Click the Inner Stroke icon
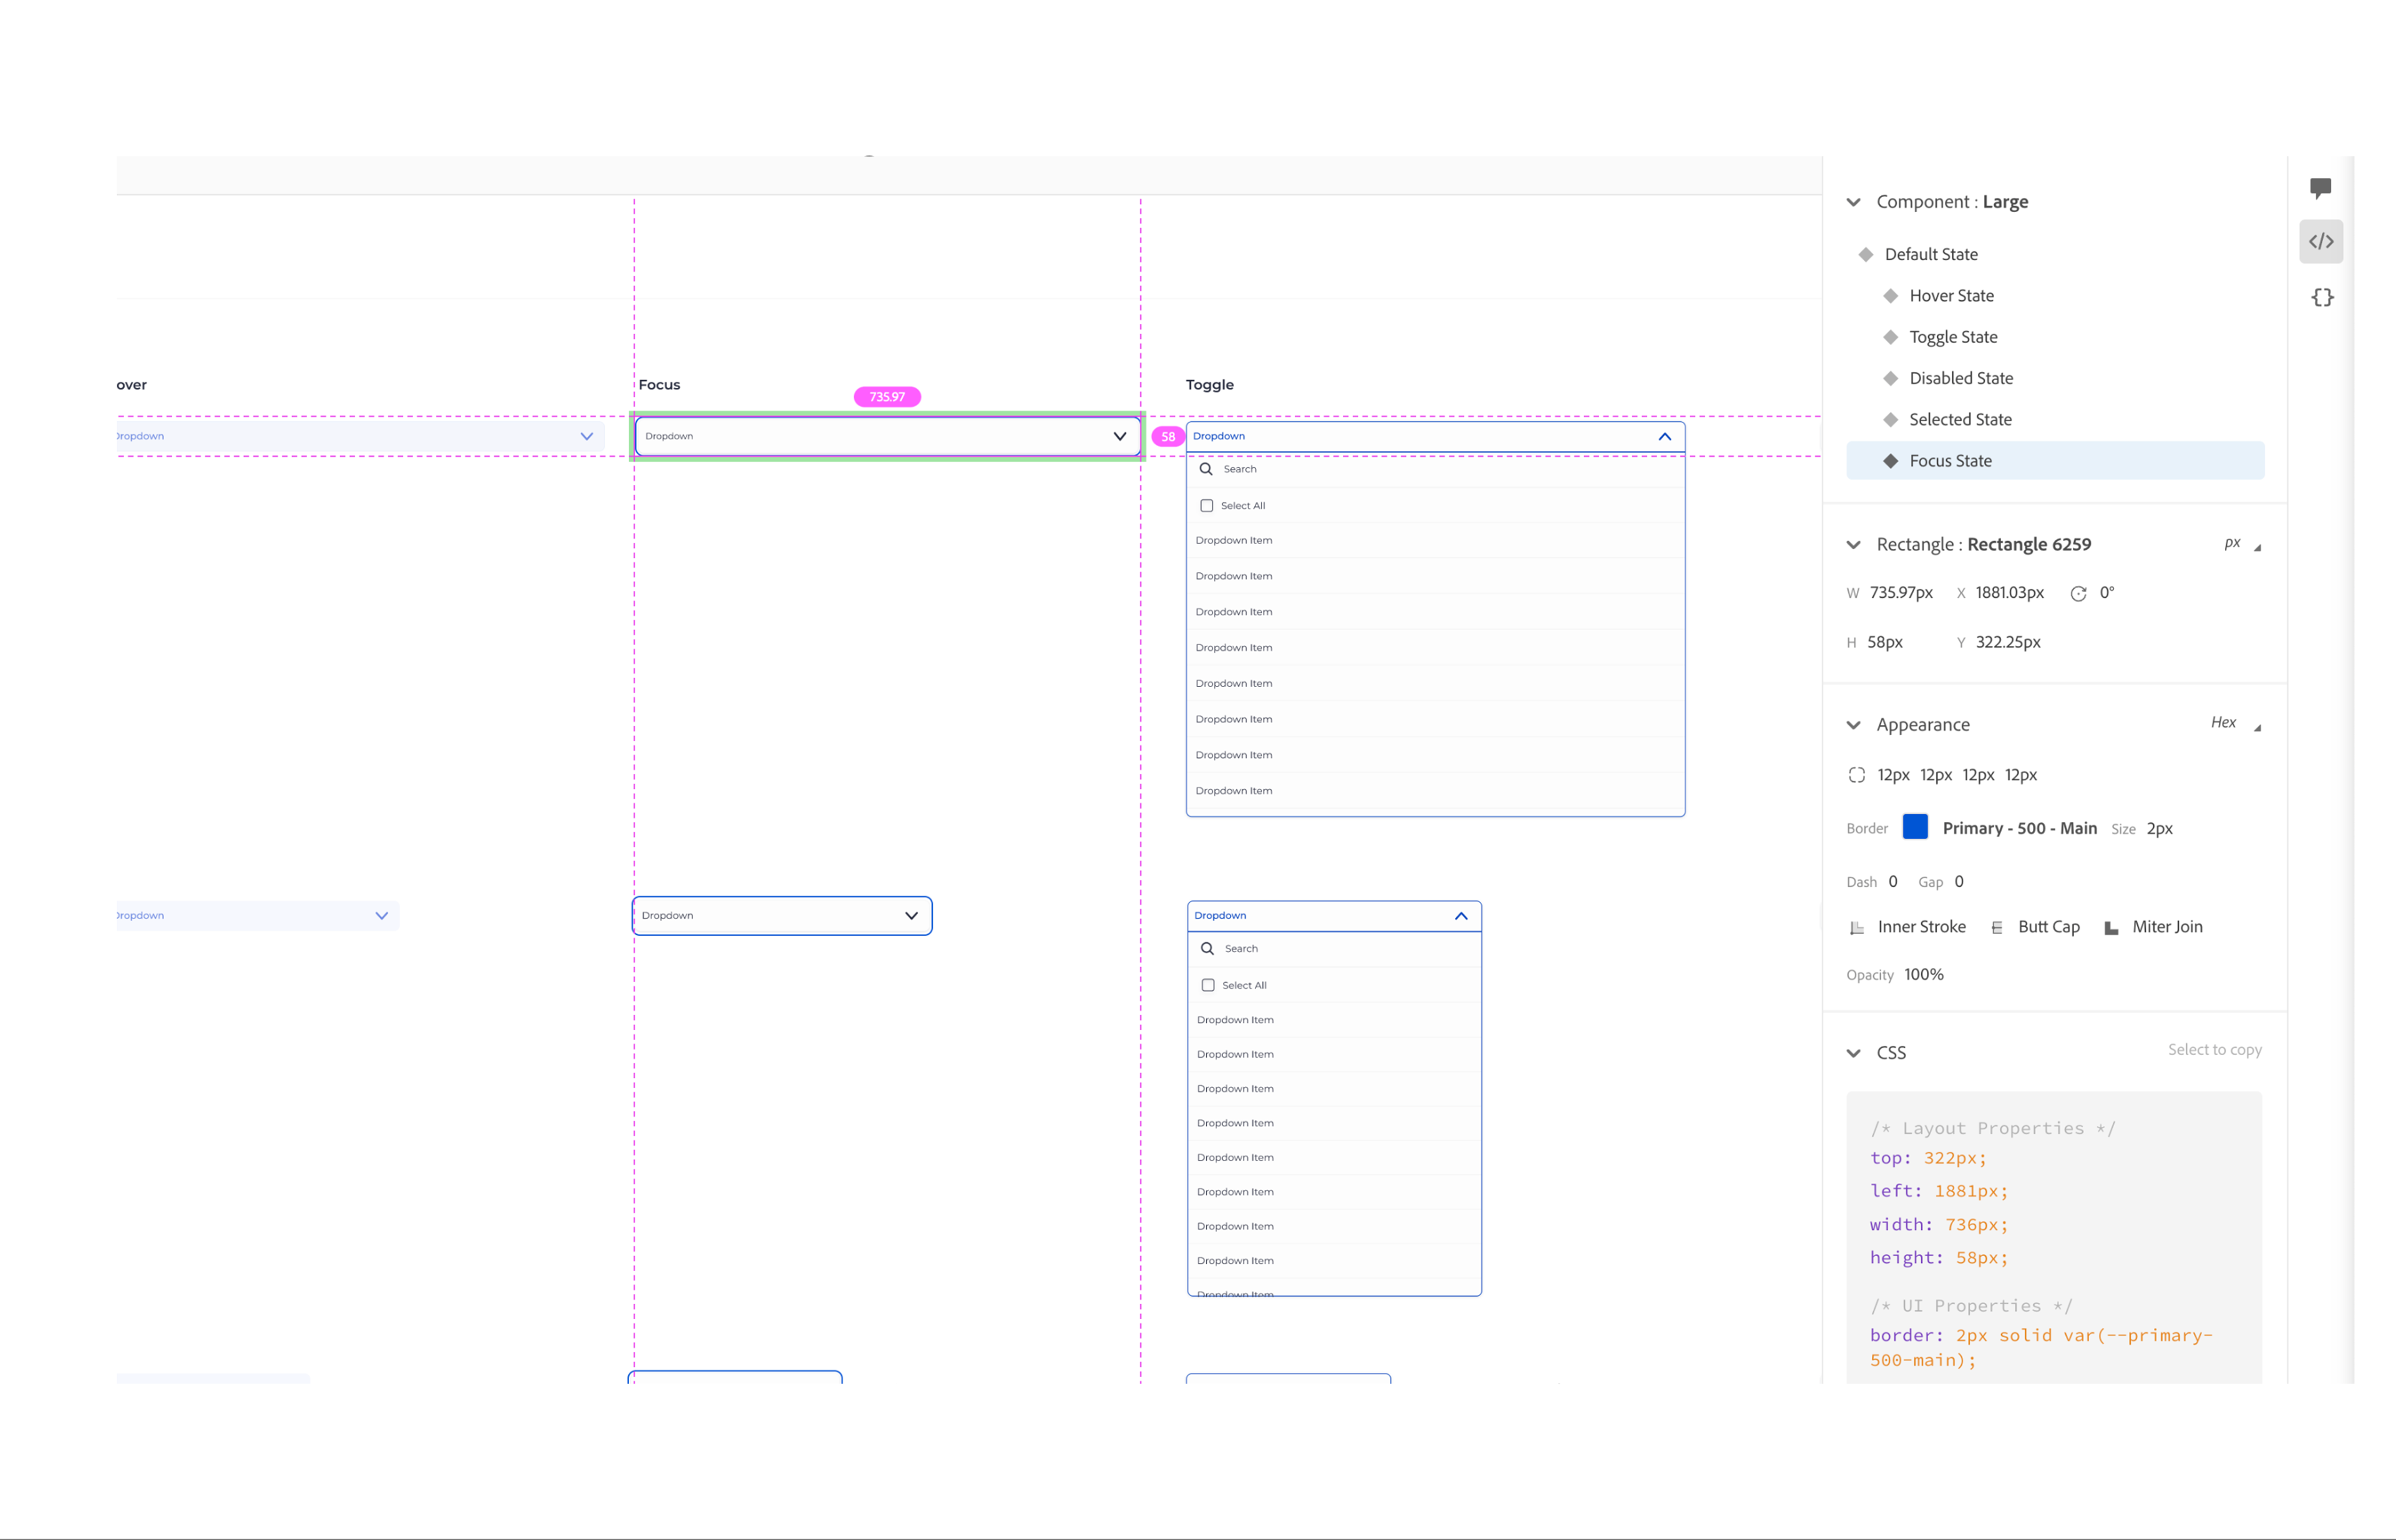The width and height of the screenshot is (2396, 1540). tap(1857, 928)
